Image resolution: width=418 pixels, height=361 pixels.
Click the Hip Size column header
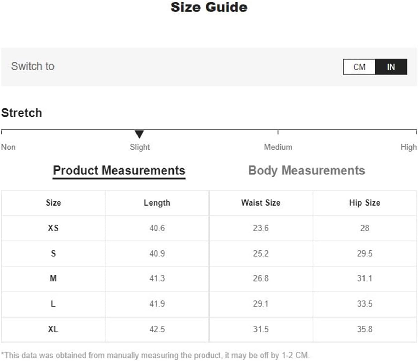coord(365,203)
